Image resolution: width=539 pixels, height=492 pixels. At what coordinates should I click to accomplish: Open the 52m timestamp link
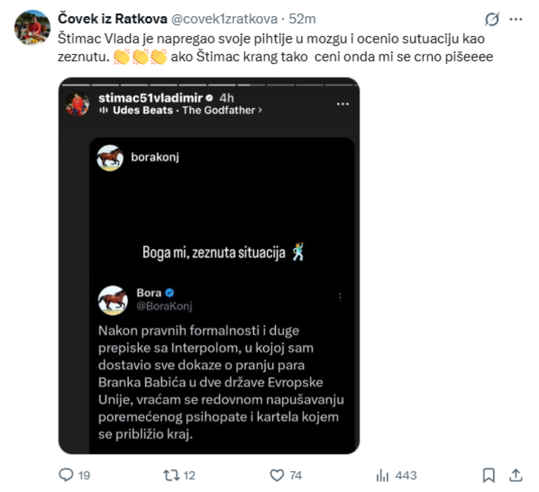(x=303, y=19)
